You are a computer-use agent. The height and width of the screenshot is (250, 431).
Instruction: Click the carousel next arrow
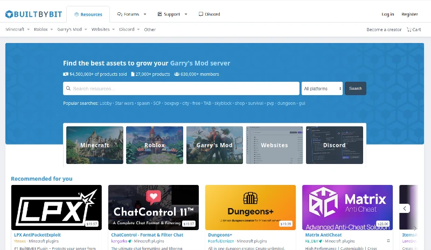click(415, 228)
